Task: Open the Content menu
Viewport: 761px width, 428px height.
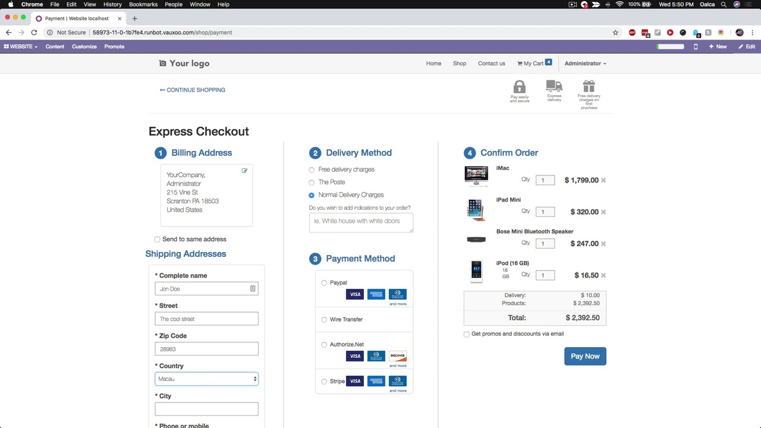Action: coord(55,46)
